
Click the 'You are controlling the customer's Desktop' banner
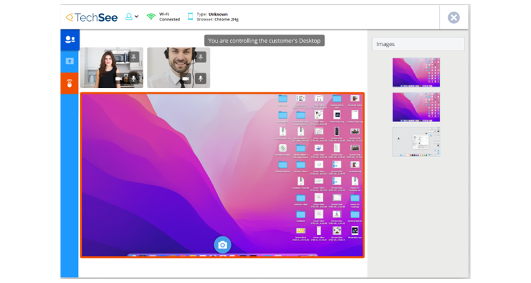tap(264, 41)
